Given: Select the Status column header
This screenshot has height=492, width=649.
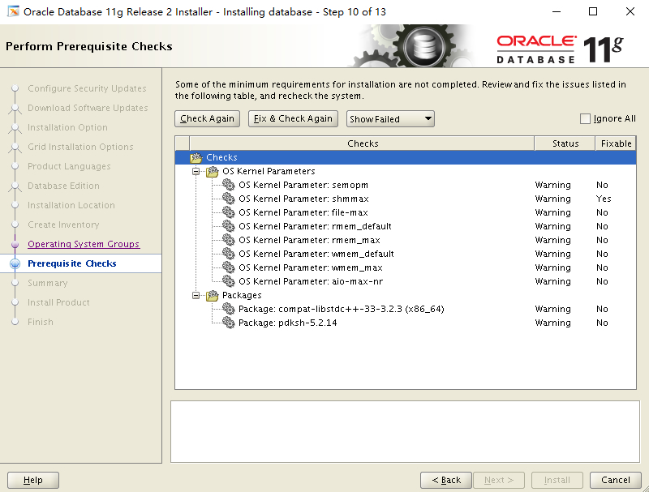Looking at the screenshot, I should [565, 143].
